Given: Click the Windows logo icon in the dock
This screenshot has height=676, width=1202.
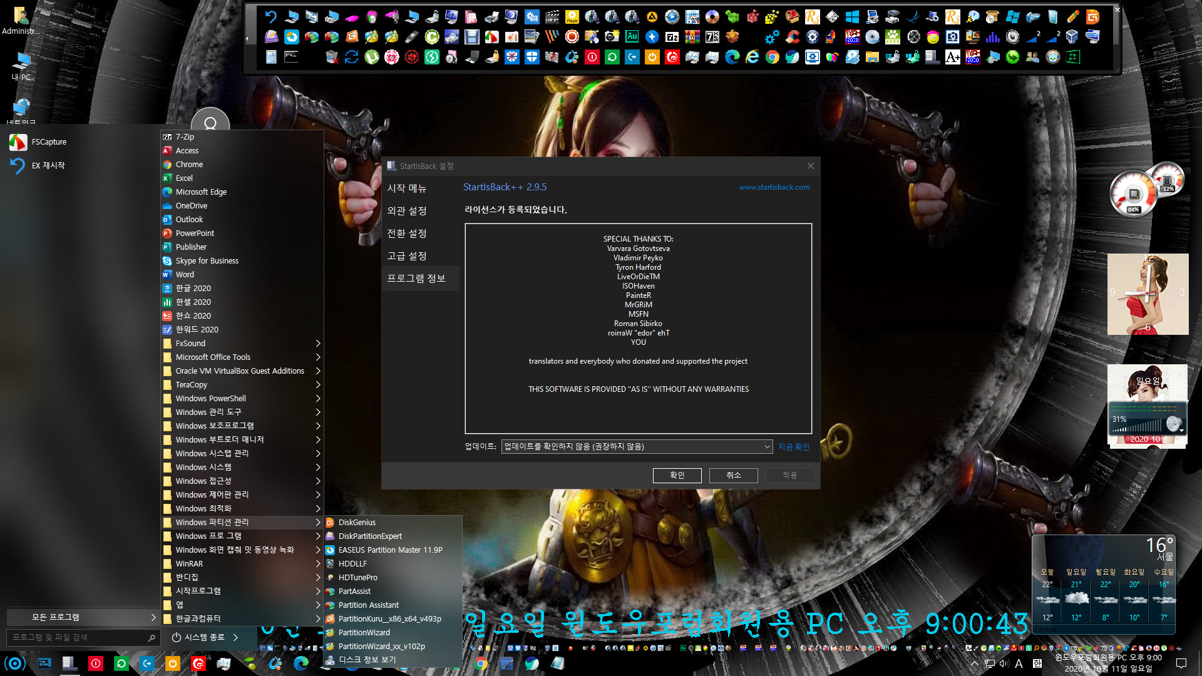Looking at the screenshot, I should click(x=852, y=17).
